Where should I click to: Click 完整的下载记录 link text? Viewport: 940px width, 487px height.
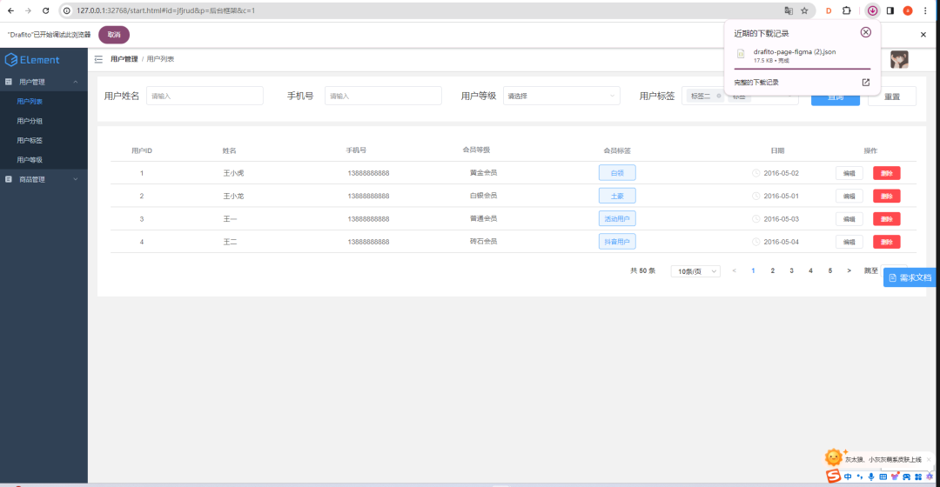click(x=756, y=83)
